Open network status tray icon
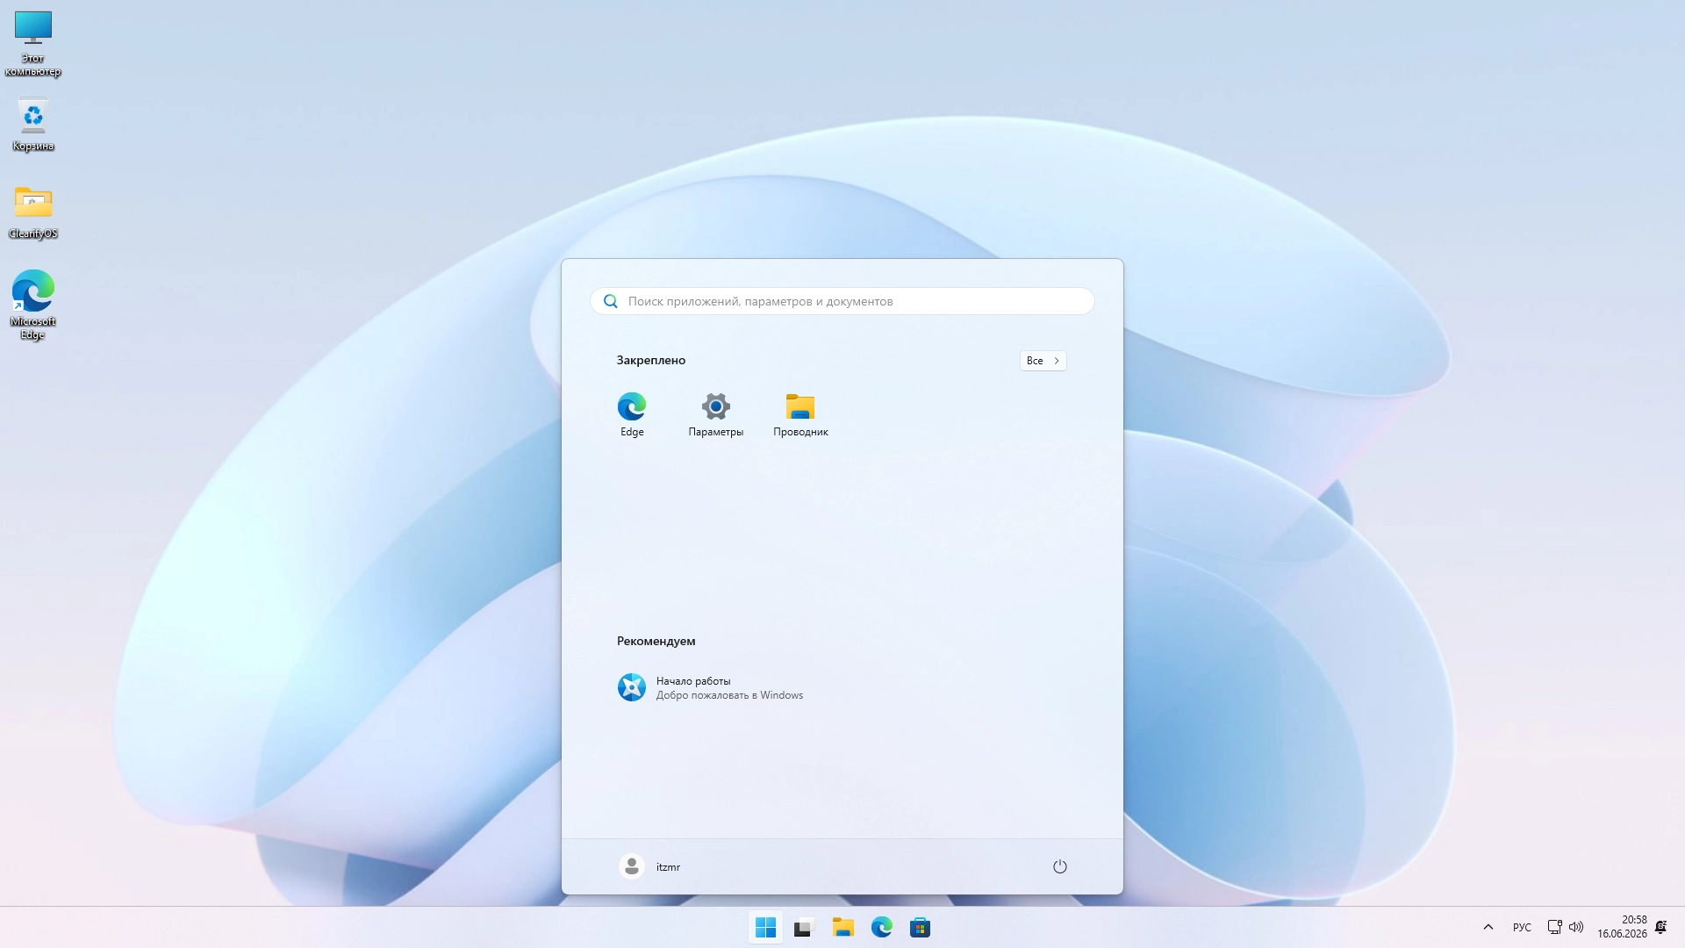This screenshot has height=948, width=1685. [1554, 927]
